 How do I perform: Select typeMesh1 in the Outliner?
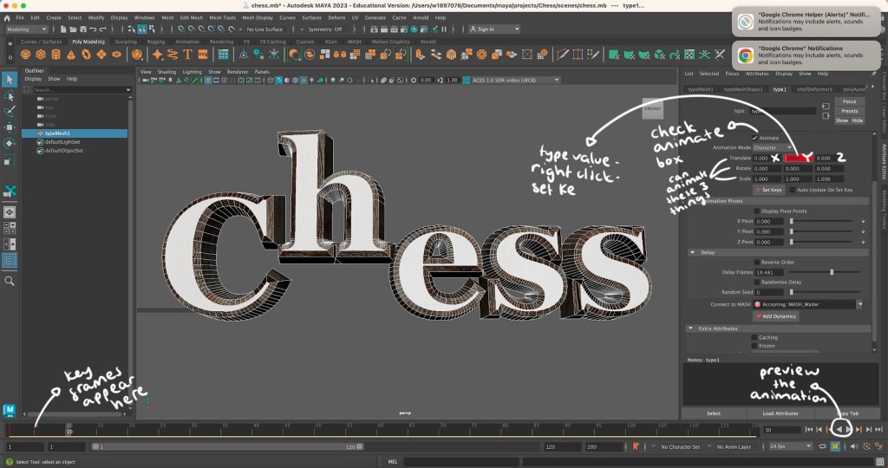pos(59,133)
